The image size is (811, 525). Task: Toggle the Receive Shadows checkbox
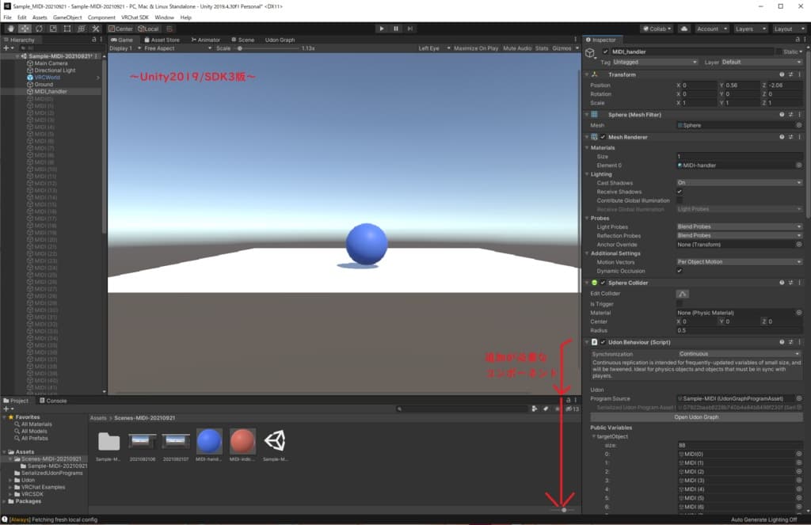(680, 192)
